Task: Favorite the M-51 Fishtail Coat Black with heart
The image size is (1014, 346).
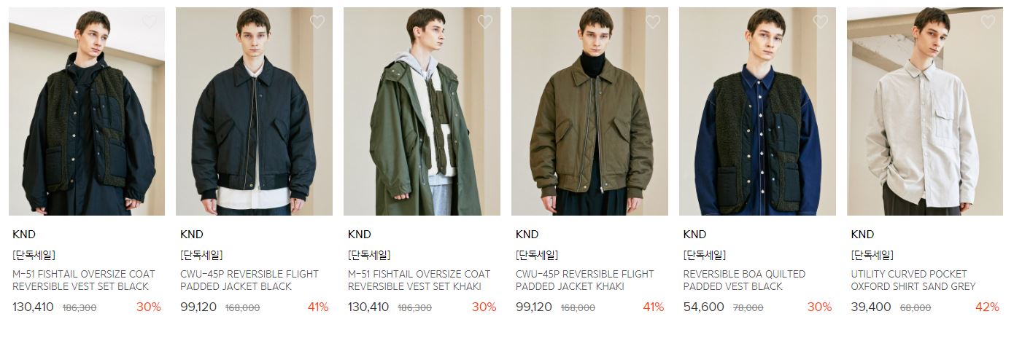Action: 150,22
